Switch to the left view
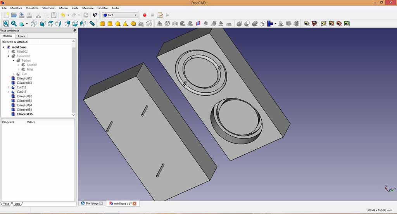Viewport: 397px width, 214px height. coord(83,24)
